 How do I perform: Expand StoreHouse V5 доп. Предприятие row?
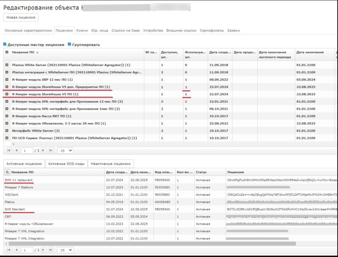pyautogui.click(x=7, y=87)
